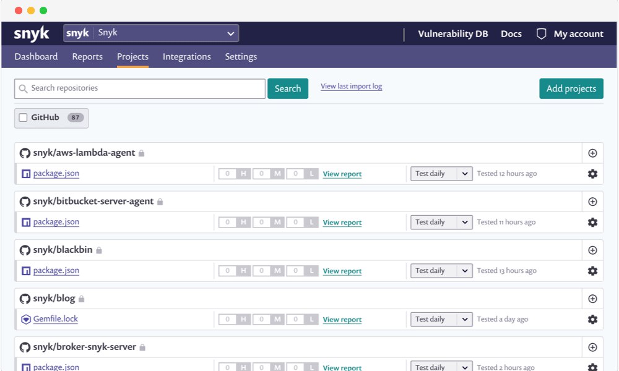
Task: Click the 87 count badge beside GitHub
Action: (x=76, y=117)
